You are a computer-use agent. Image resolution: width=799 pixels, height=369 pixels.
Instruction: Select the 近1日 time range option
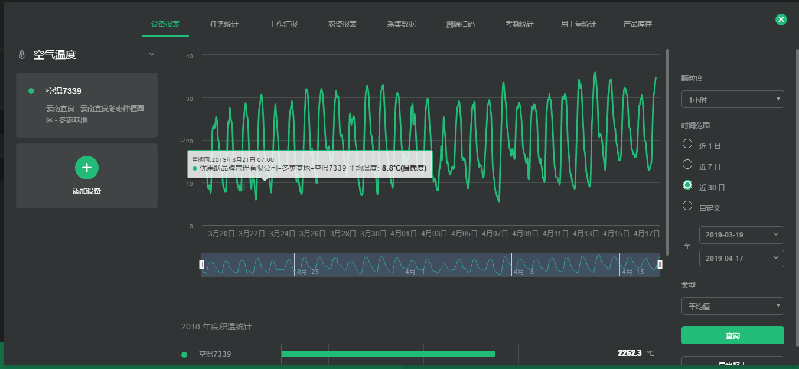(x=687, y=143)
